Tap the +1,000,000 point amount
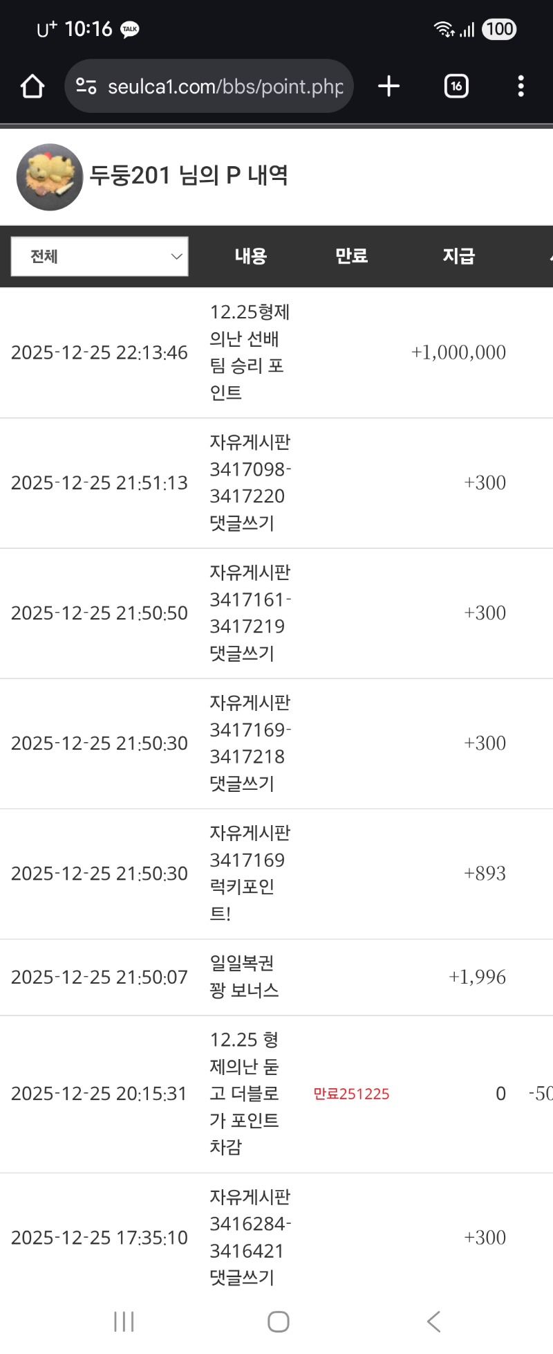553x1354 pixels. pos(458,352)
